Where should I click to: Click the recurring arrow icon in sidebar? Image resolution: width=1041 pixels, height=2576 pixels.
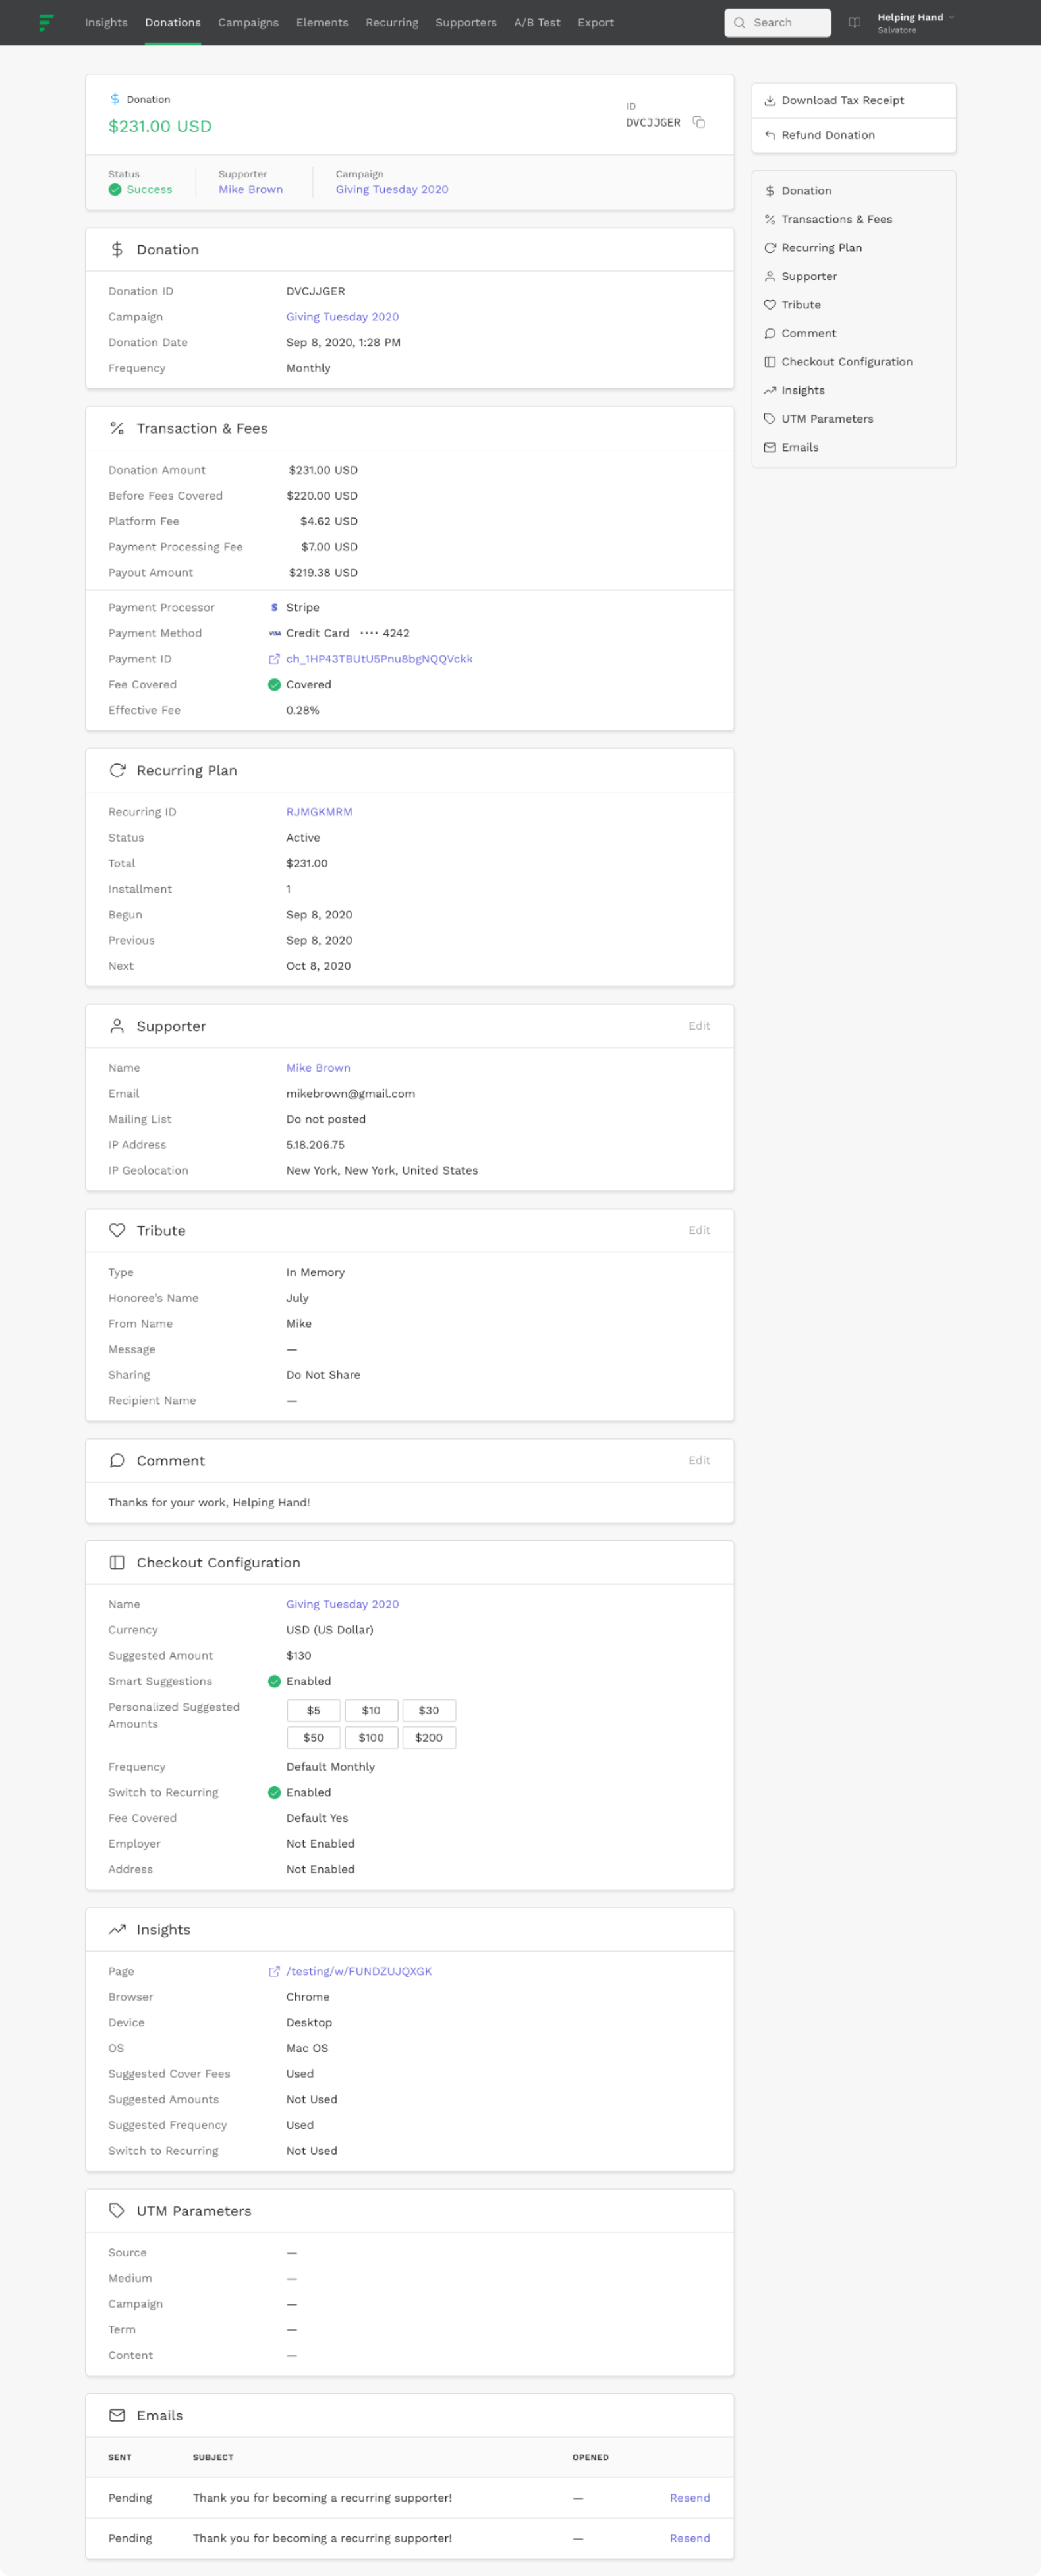point(770,248)
